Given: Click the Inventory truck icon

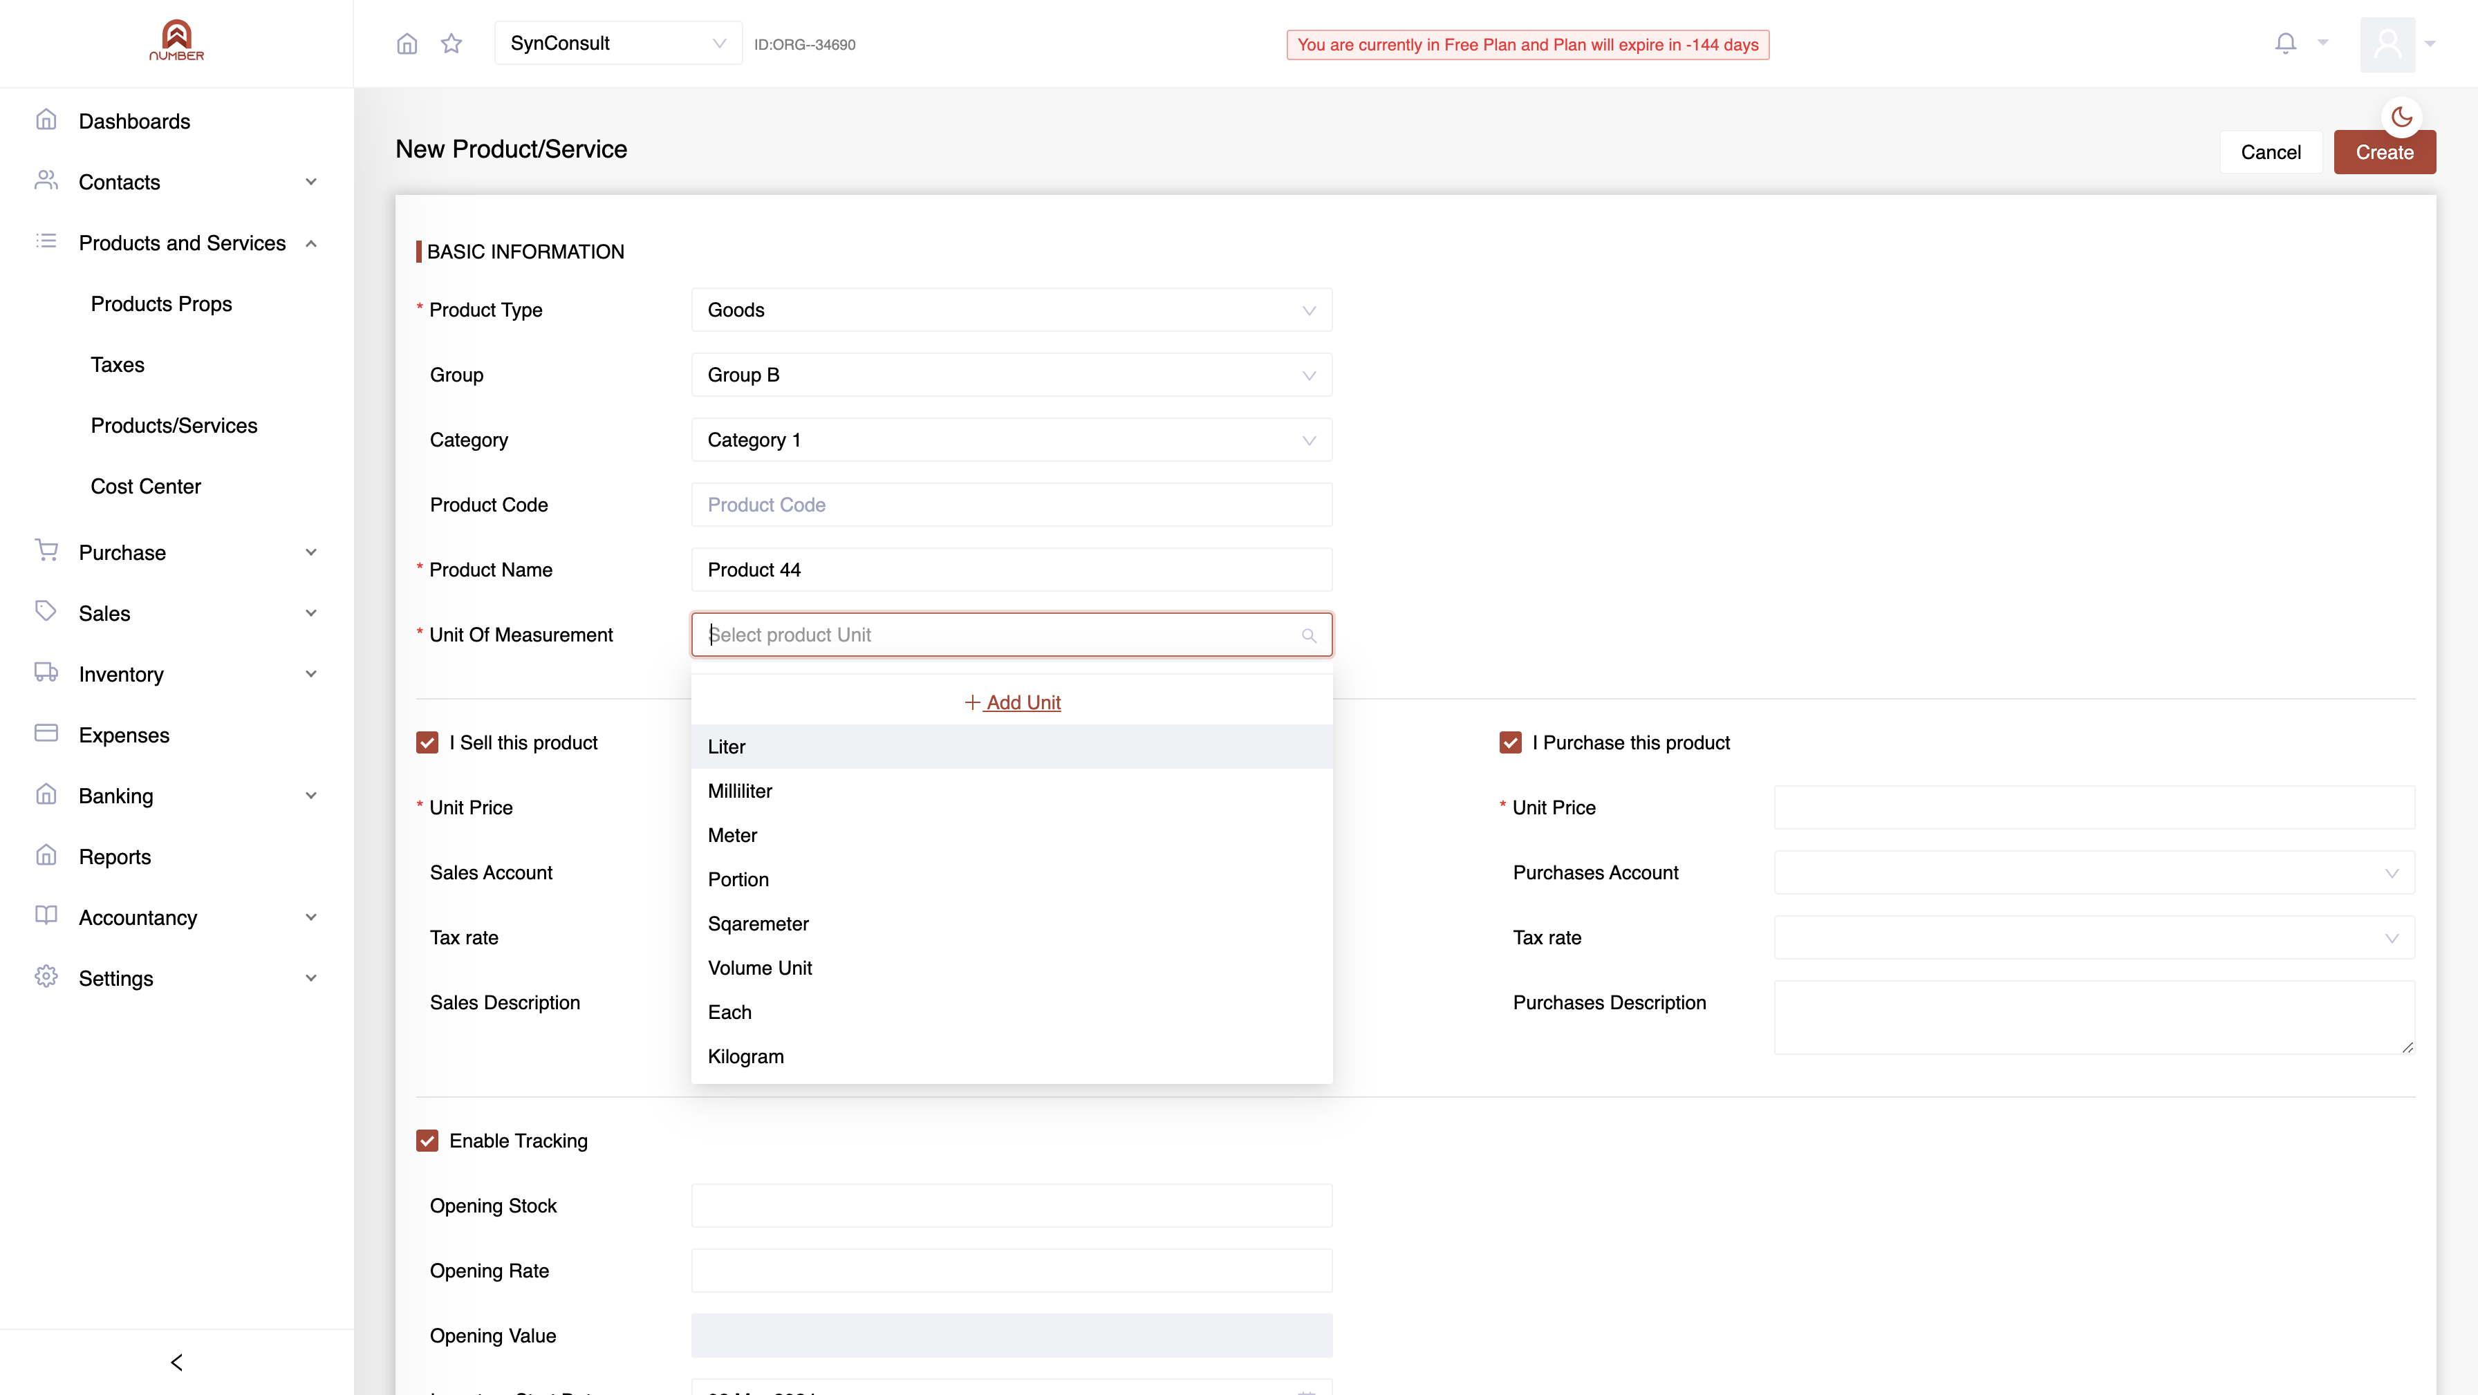Looking at the screenshot, I should [x=46, y=673].
